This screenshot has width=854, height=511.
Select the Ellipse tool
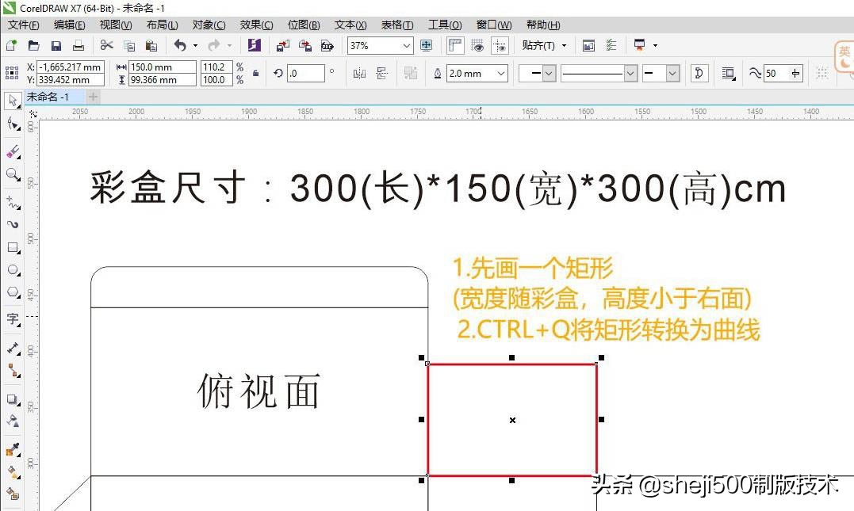click(x=13, y=270)
